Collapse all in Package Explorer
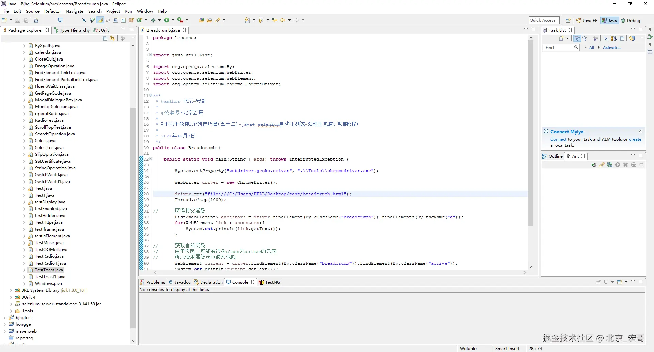The width and height of the screenshot is (654, 352). [x=105, y=39]
